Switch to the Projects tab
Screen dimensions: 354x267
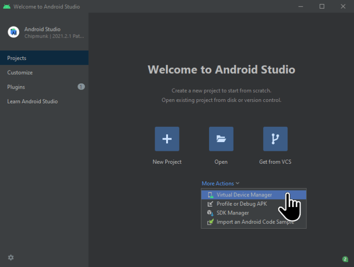pos(44,58)
